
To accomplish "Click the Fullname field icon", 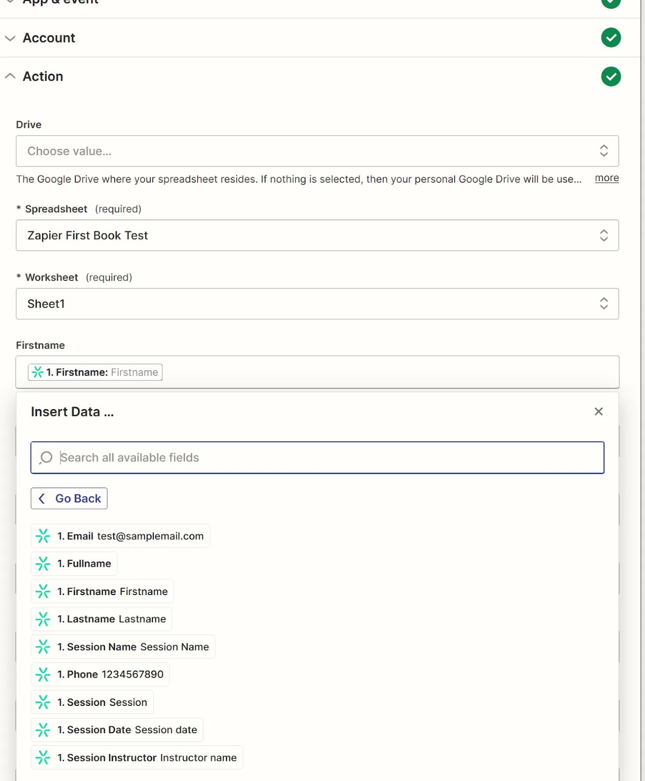I will [x=43, y=564].
